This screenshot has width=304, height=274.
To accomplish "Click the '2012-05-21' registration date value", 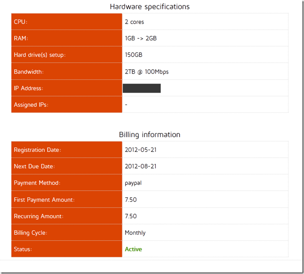I will pos(141,150).
